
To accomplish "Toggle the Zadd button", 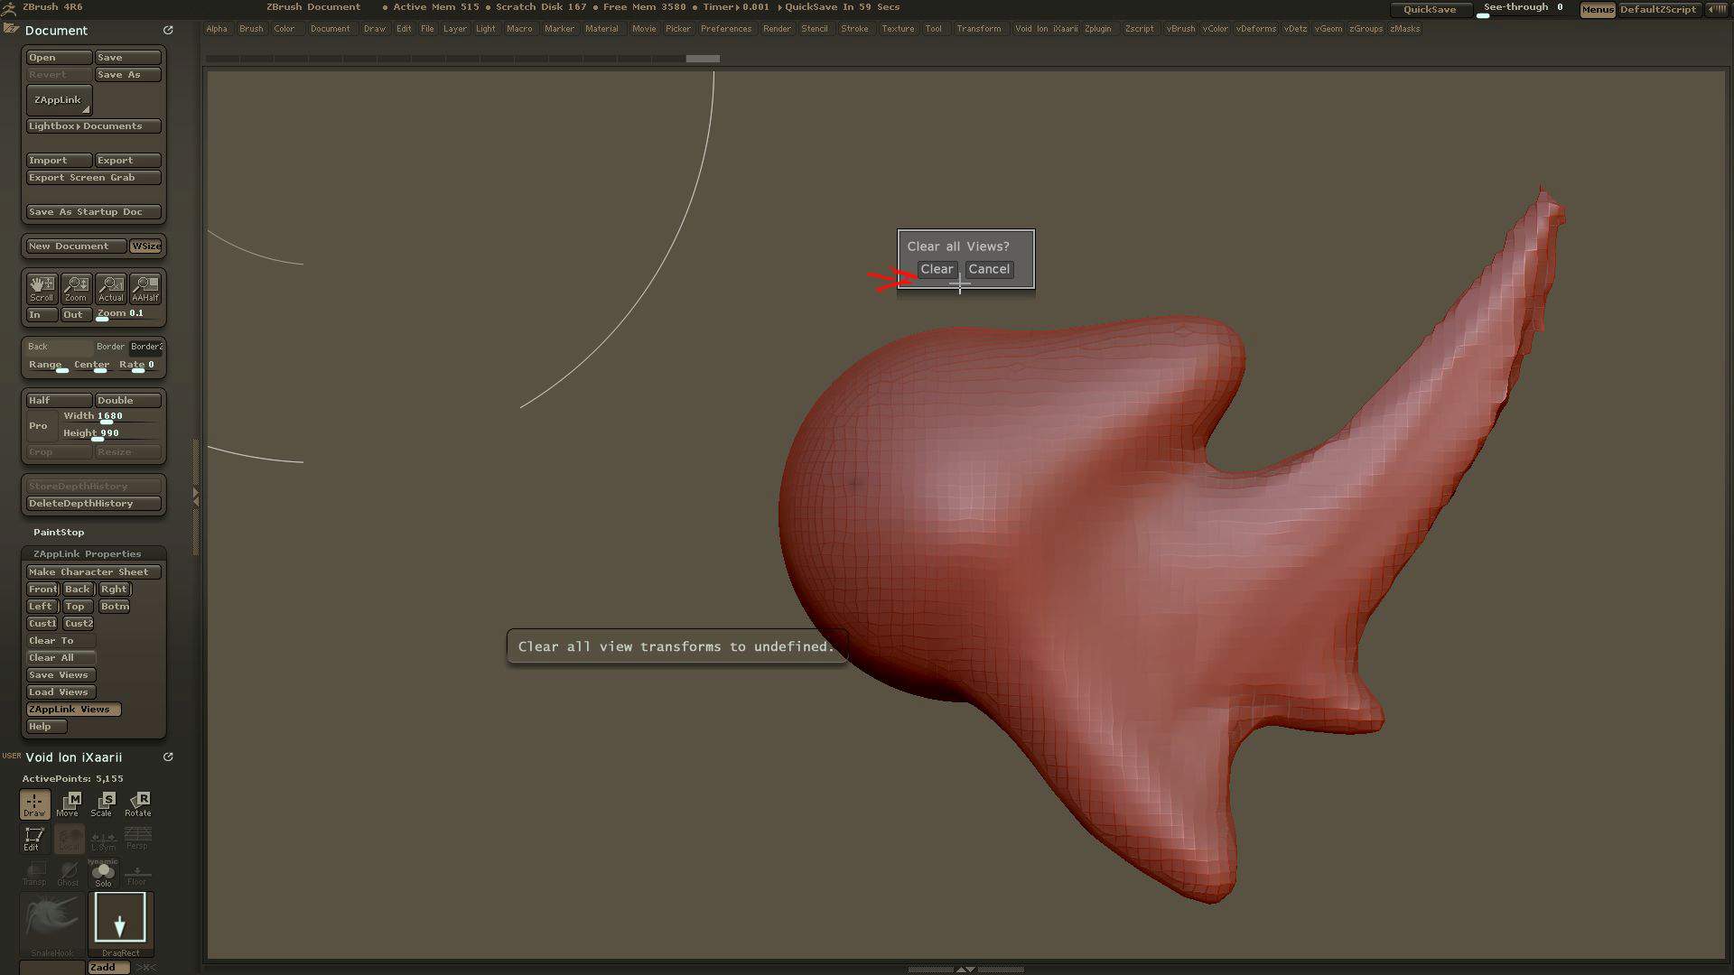I will click(x=108, y=967).
